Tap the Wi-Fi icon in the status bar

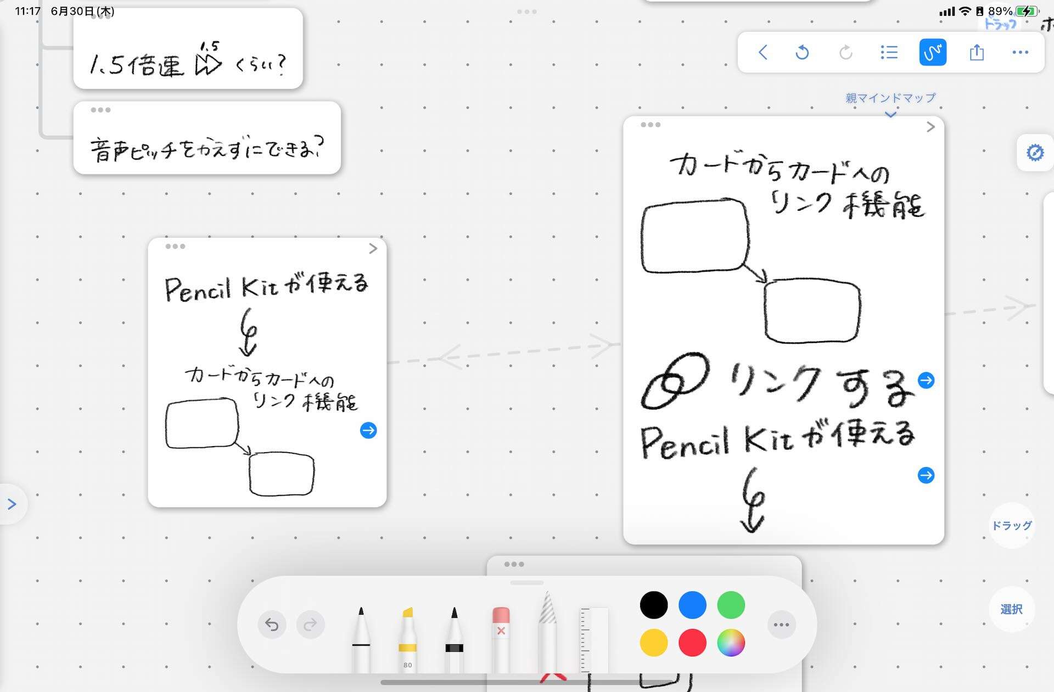pos(965,12)
